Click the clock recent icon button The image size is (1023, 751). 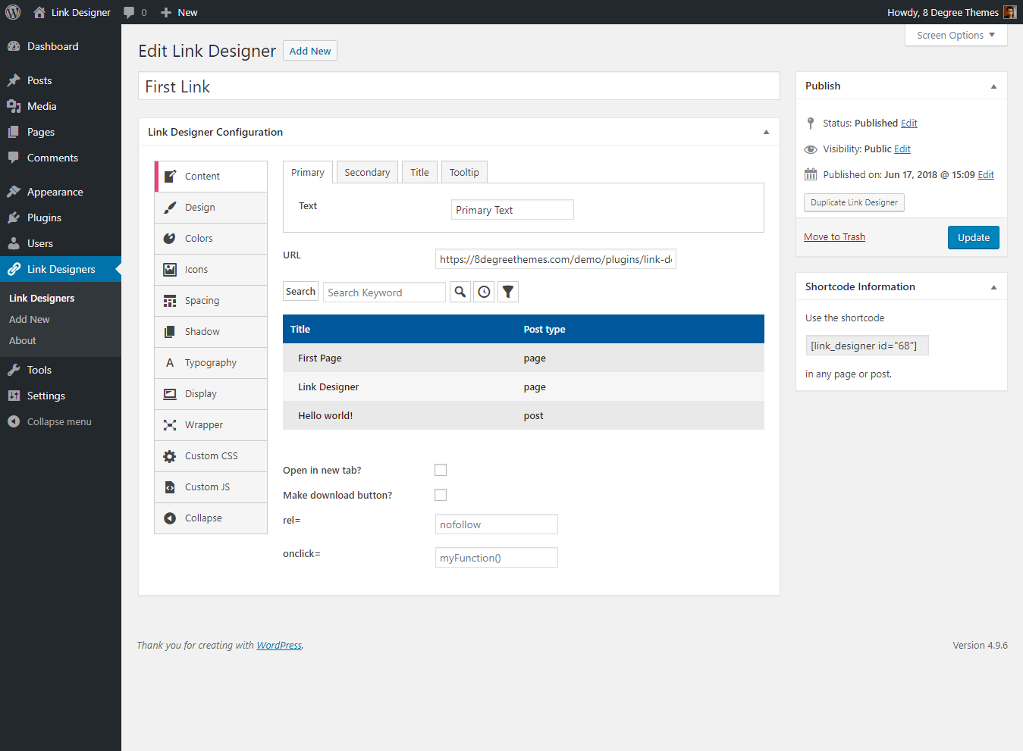click(x=484, y=292)
